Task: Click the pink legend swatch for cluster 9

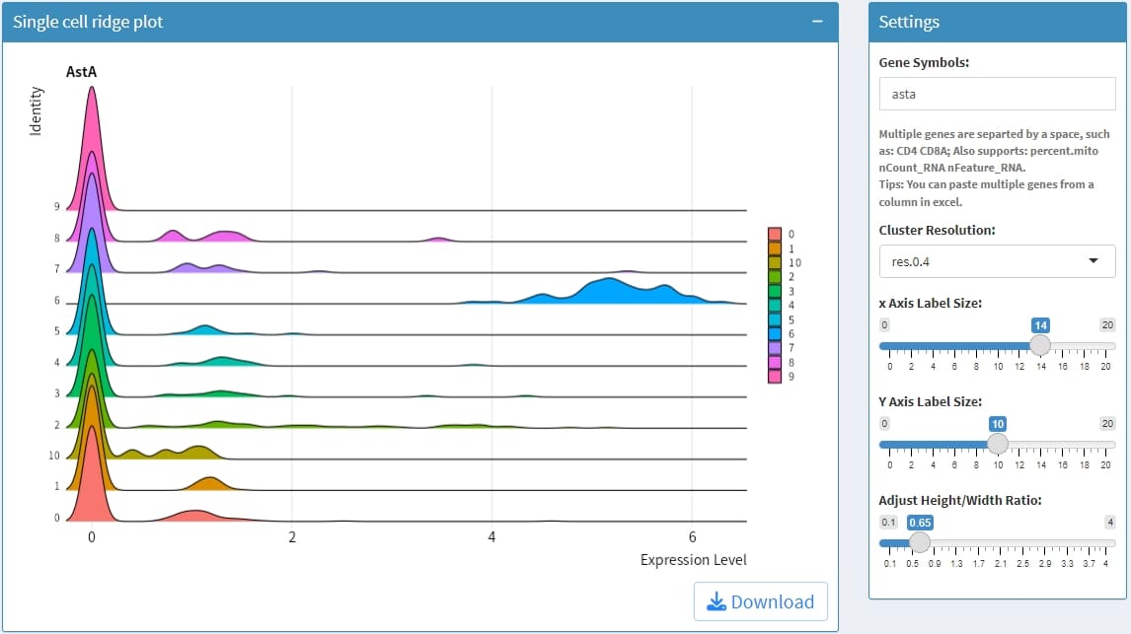Action: point(775,377)
